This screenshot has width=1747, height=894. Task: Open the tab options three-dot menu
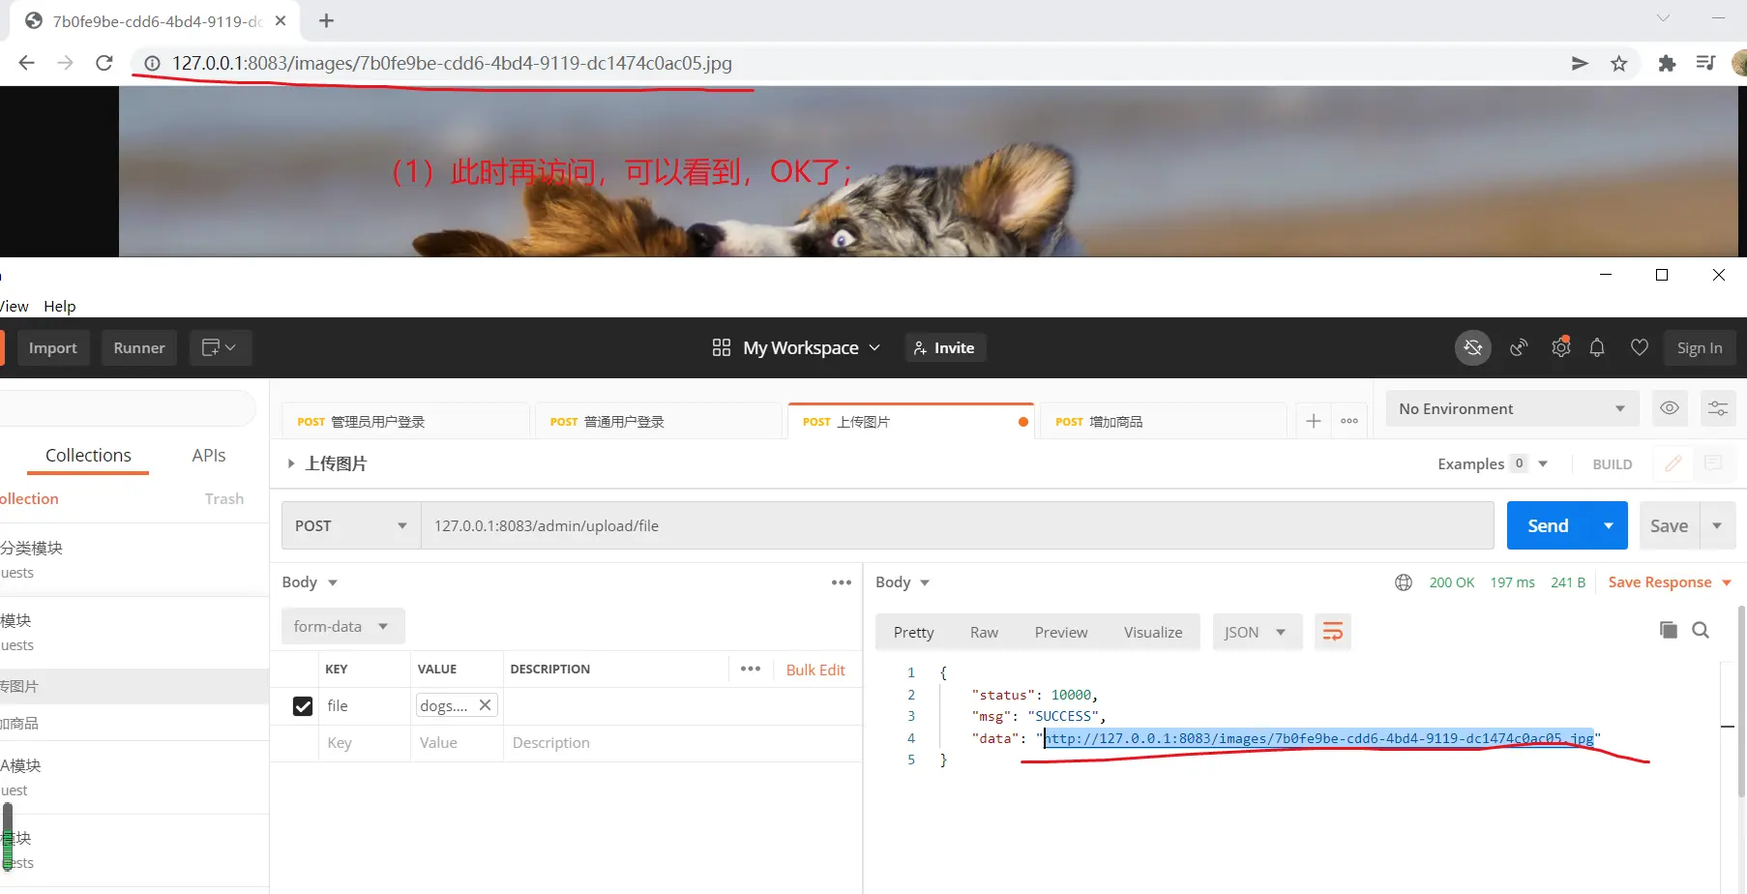point(1349,421)
